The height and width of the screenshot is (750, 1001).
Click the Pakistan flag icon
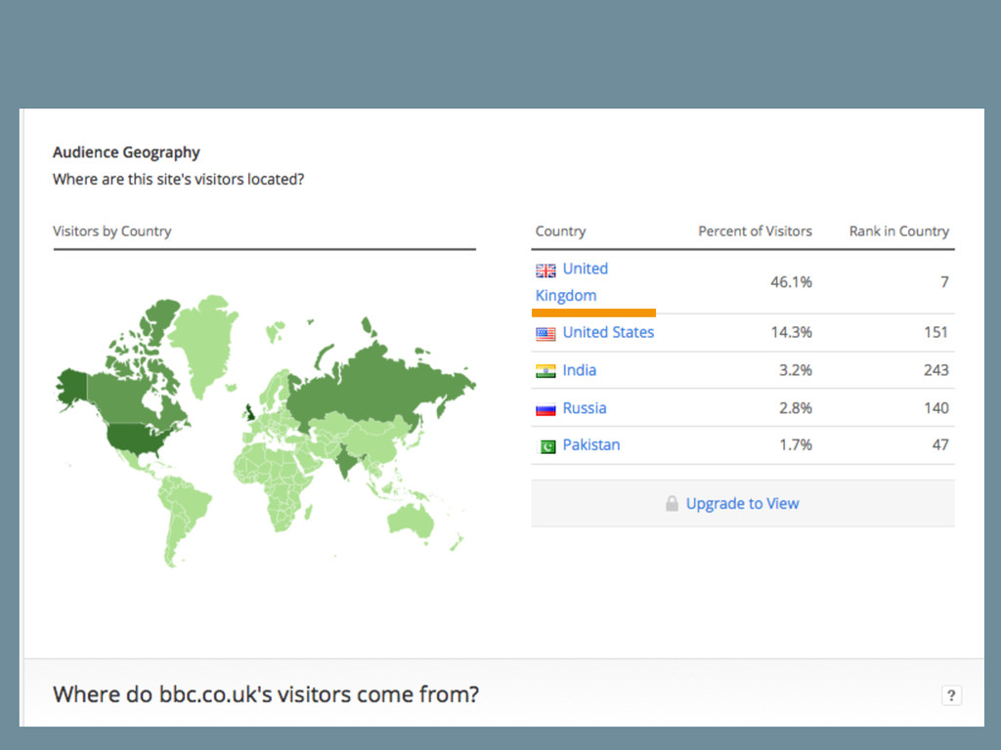pyautogui.click(x=546, y=446)
